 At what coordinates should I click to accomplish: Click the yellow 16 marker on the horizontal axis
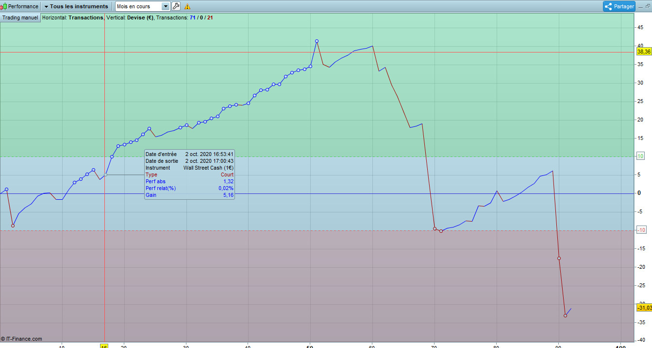104,346
